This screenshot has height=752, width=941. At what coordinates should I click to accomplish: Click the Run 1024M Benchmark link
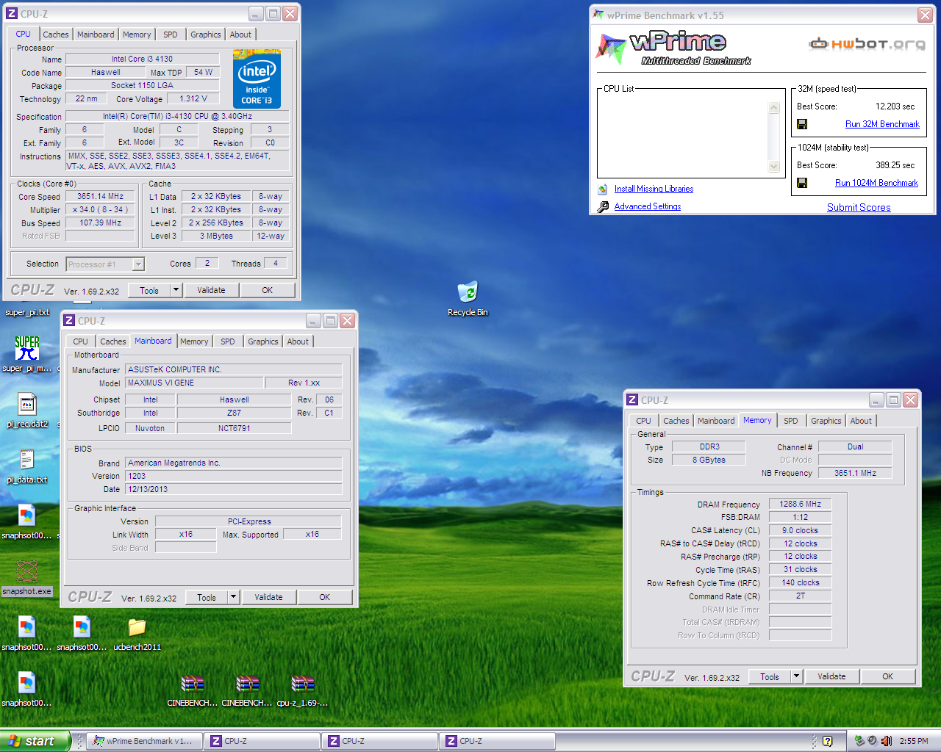876,183
